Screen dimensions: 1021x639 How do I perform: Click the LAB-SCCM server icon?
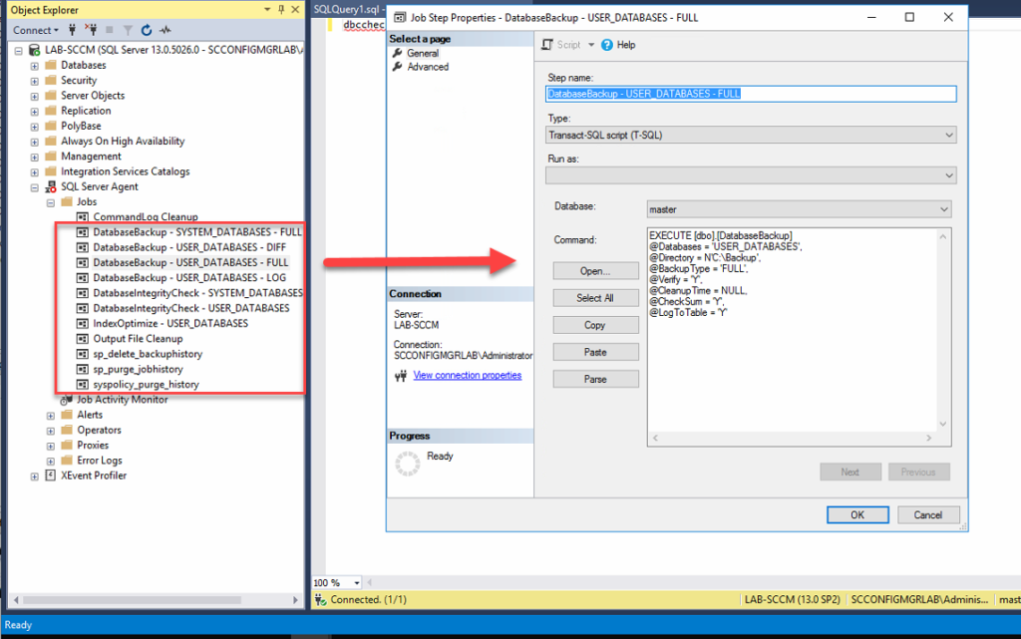pyautogui.click(x=34, y=50)
